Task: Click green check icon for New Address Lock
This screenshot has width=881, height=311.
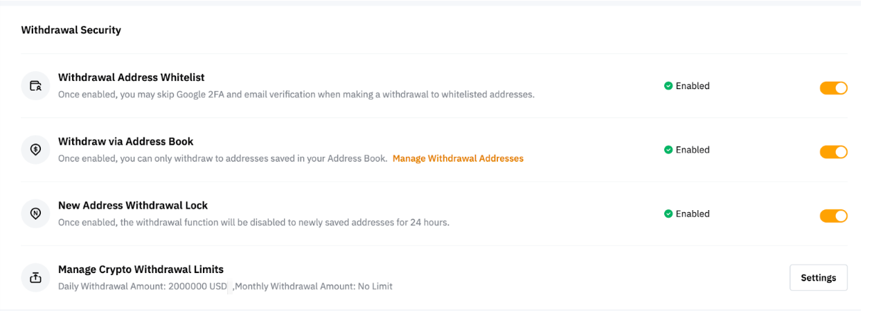Action: 668,214
